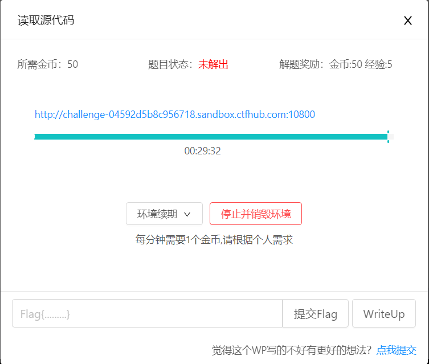Focus the Flag{........} input field
Viewport: 429px width, 364px height.
(147, 314)
